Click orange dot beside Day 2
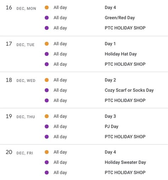The height and width of the screenshot is (180, 168). click(x=47, y=80)
